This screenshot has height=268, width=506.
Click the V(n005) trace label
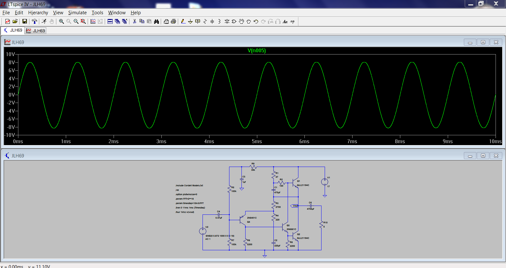click(257, 51)
